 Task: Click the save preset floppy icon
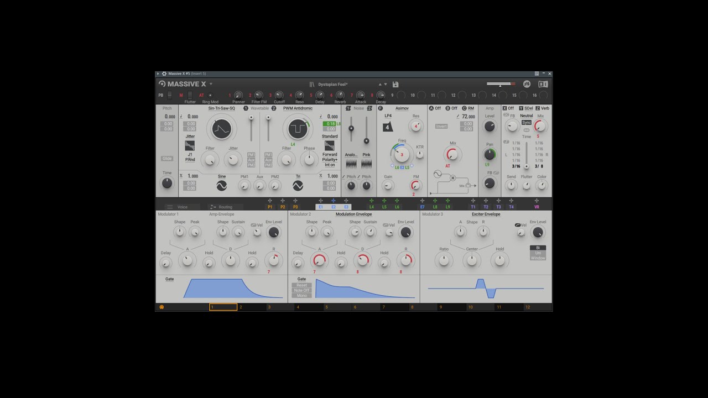point(395,85)
